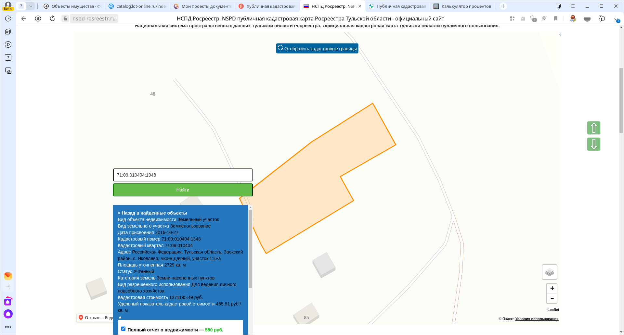The image size is (624, 335).
Task: Switch to the Калькулятор процентов tab
Action: tap(462, 6)
